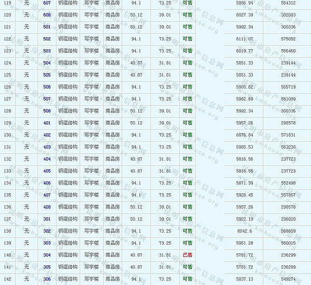311x285 pixels.
Task: Open room 607 link
Action: (47, 3)
